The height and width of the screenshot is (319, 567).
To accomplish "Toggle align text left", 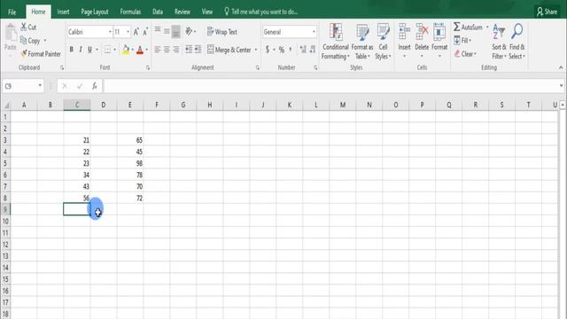I will 158,50.
